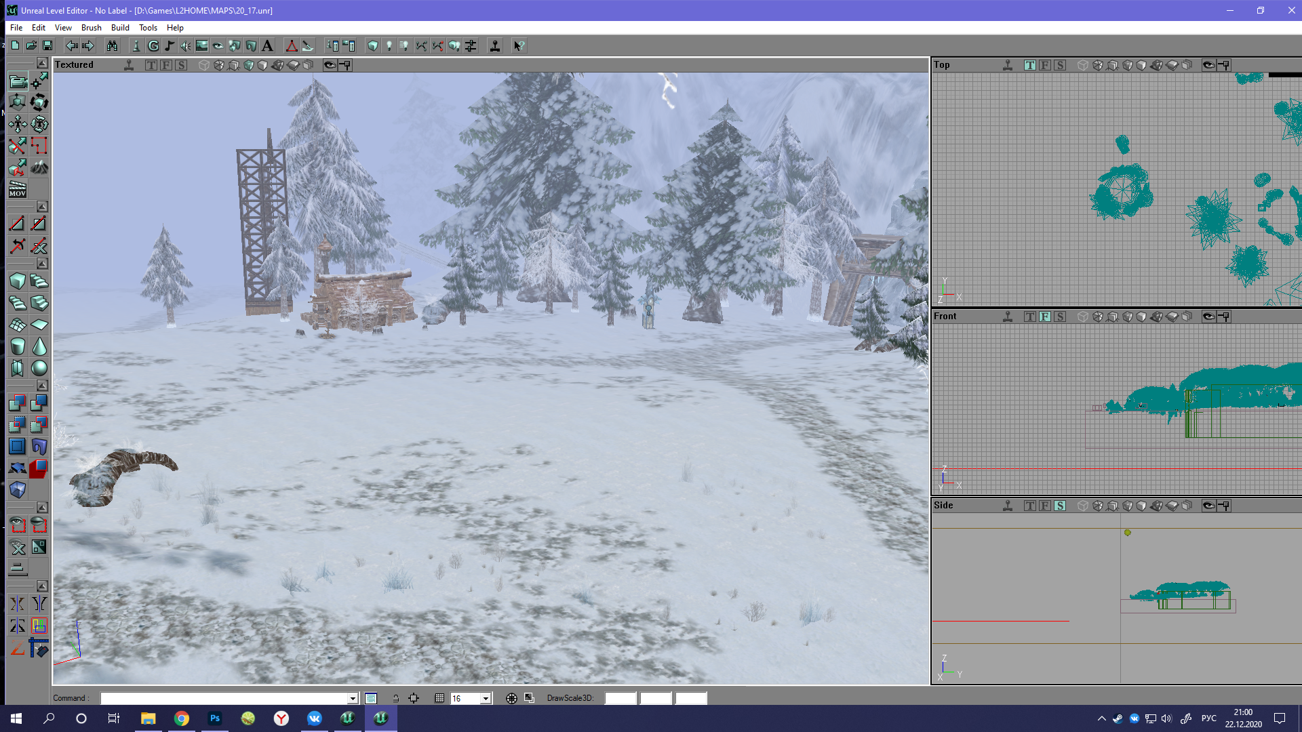
Task: Open the Texture Browser toolbar icon
Action: pos(202,46)
